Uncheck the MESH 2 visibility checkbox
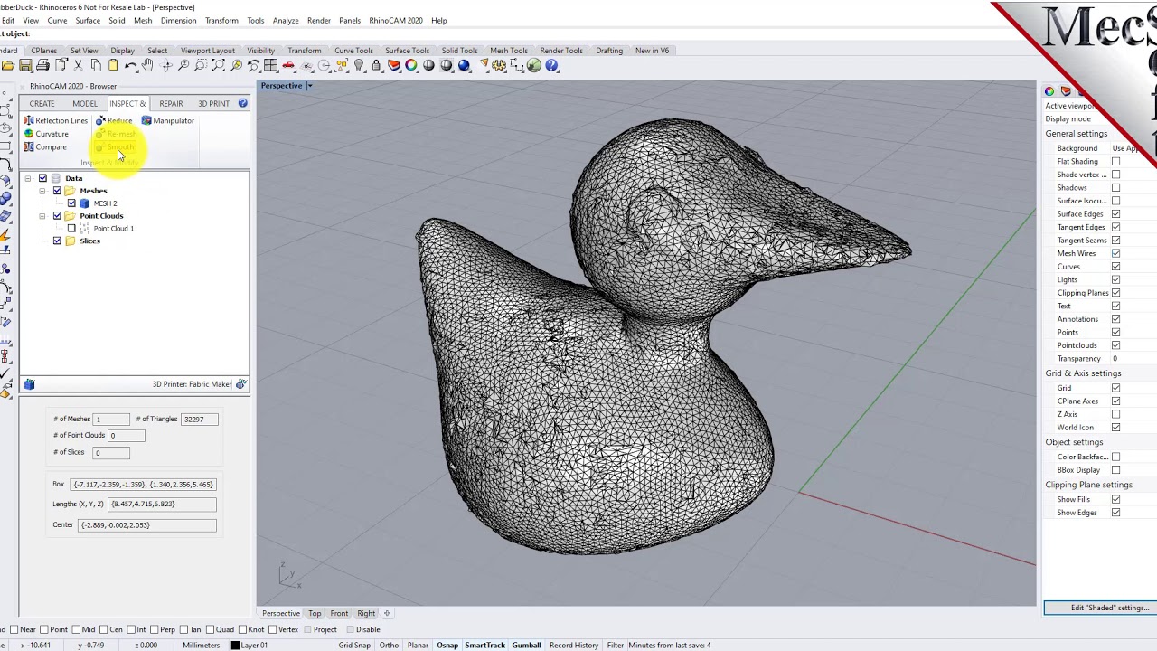The width and height of the screenshot is (1157, 651). pos(71,203)
